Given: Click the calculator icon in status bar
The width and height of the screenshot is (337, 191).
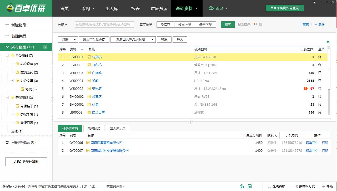Looking at the screenshot, I should (x=250, y=186).
